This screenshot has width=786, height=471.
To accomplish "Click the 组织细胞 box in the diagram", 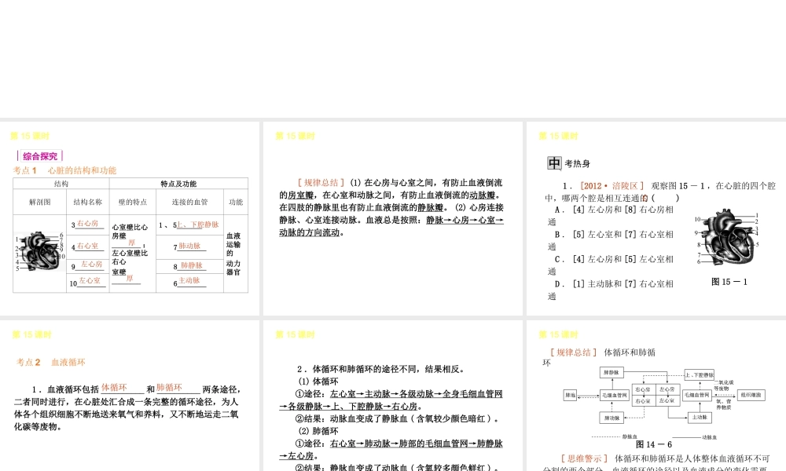I will [751, 396].
